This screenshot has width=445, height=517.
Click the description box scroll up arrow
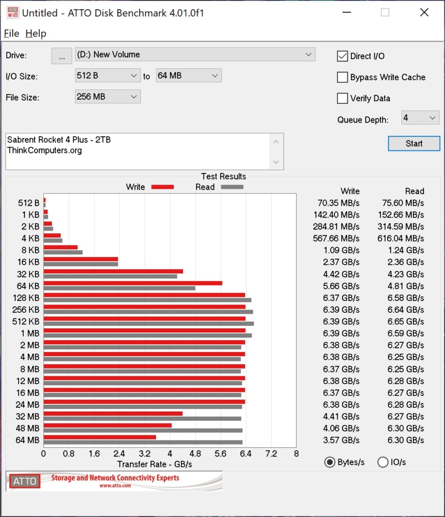point(276,142)
